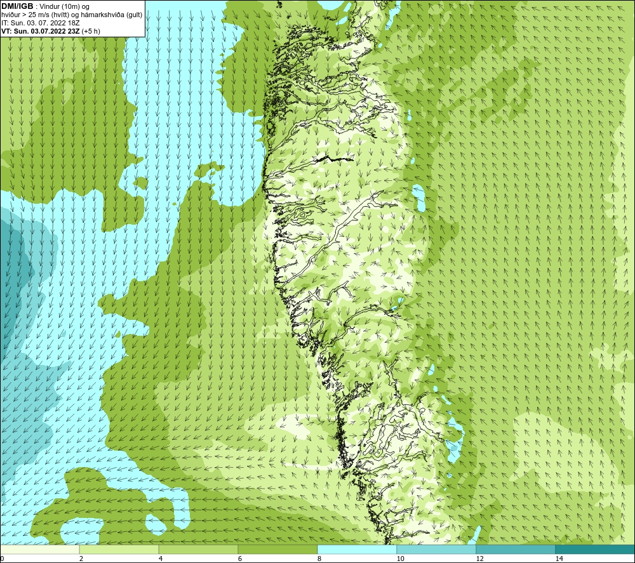
Task: Click the 'IT: Sun. 03. 07. 2022 18Z' line
Action: [41, 23]
